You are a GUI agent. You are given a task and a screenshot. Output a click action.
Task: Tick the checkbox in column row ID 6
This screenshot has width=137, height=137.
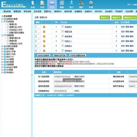click(63, 50)
